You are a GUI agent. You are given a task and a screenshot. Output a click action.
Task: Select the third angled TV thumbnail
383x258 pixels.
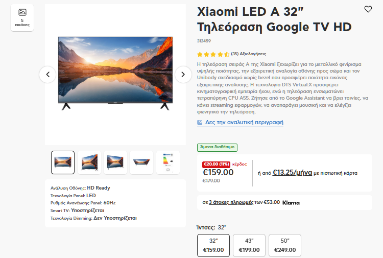pyautogui.click(x=115, y=162)
